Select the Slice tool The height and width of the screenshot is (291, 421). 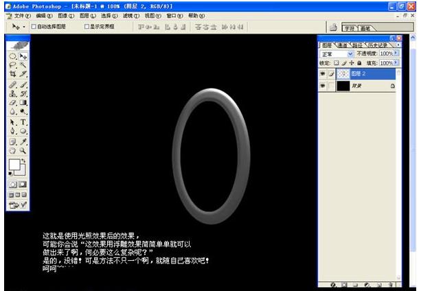pyautogui.click(x=23, y=73)
